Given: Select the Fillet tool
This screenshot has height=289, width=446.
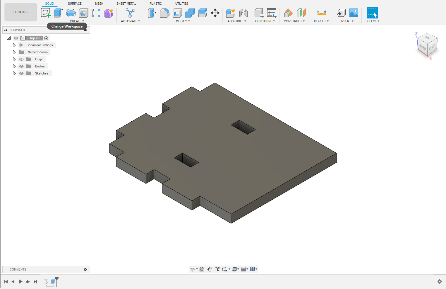Looking at the screenshot, I should (x=165, y=13).
